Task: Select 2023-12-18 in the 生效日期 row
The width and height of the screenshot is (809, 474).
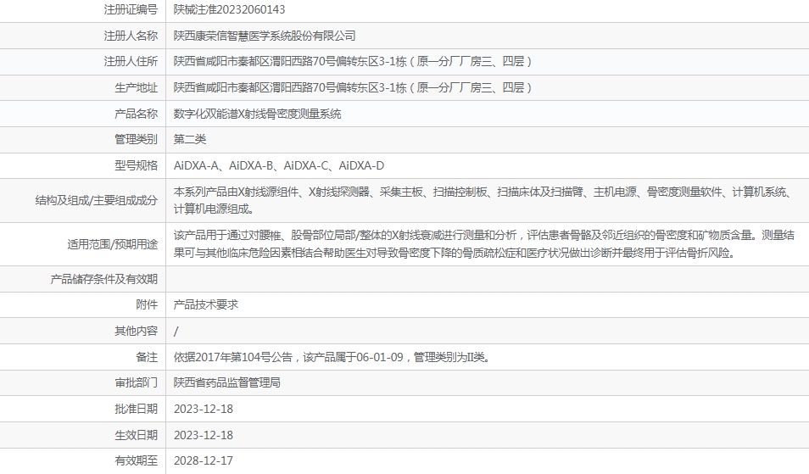Action: coord(204,435)
